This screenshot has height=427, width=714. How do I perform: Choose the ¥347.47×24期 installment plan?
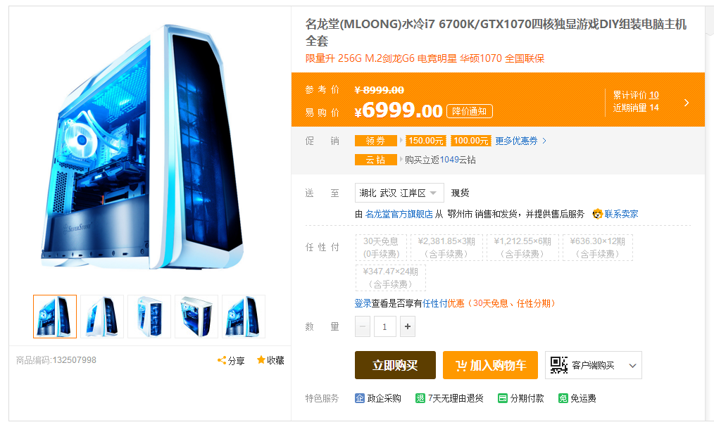pyautogui.click(x=390, y=278)
